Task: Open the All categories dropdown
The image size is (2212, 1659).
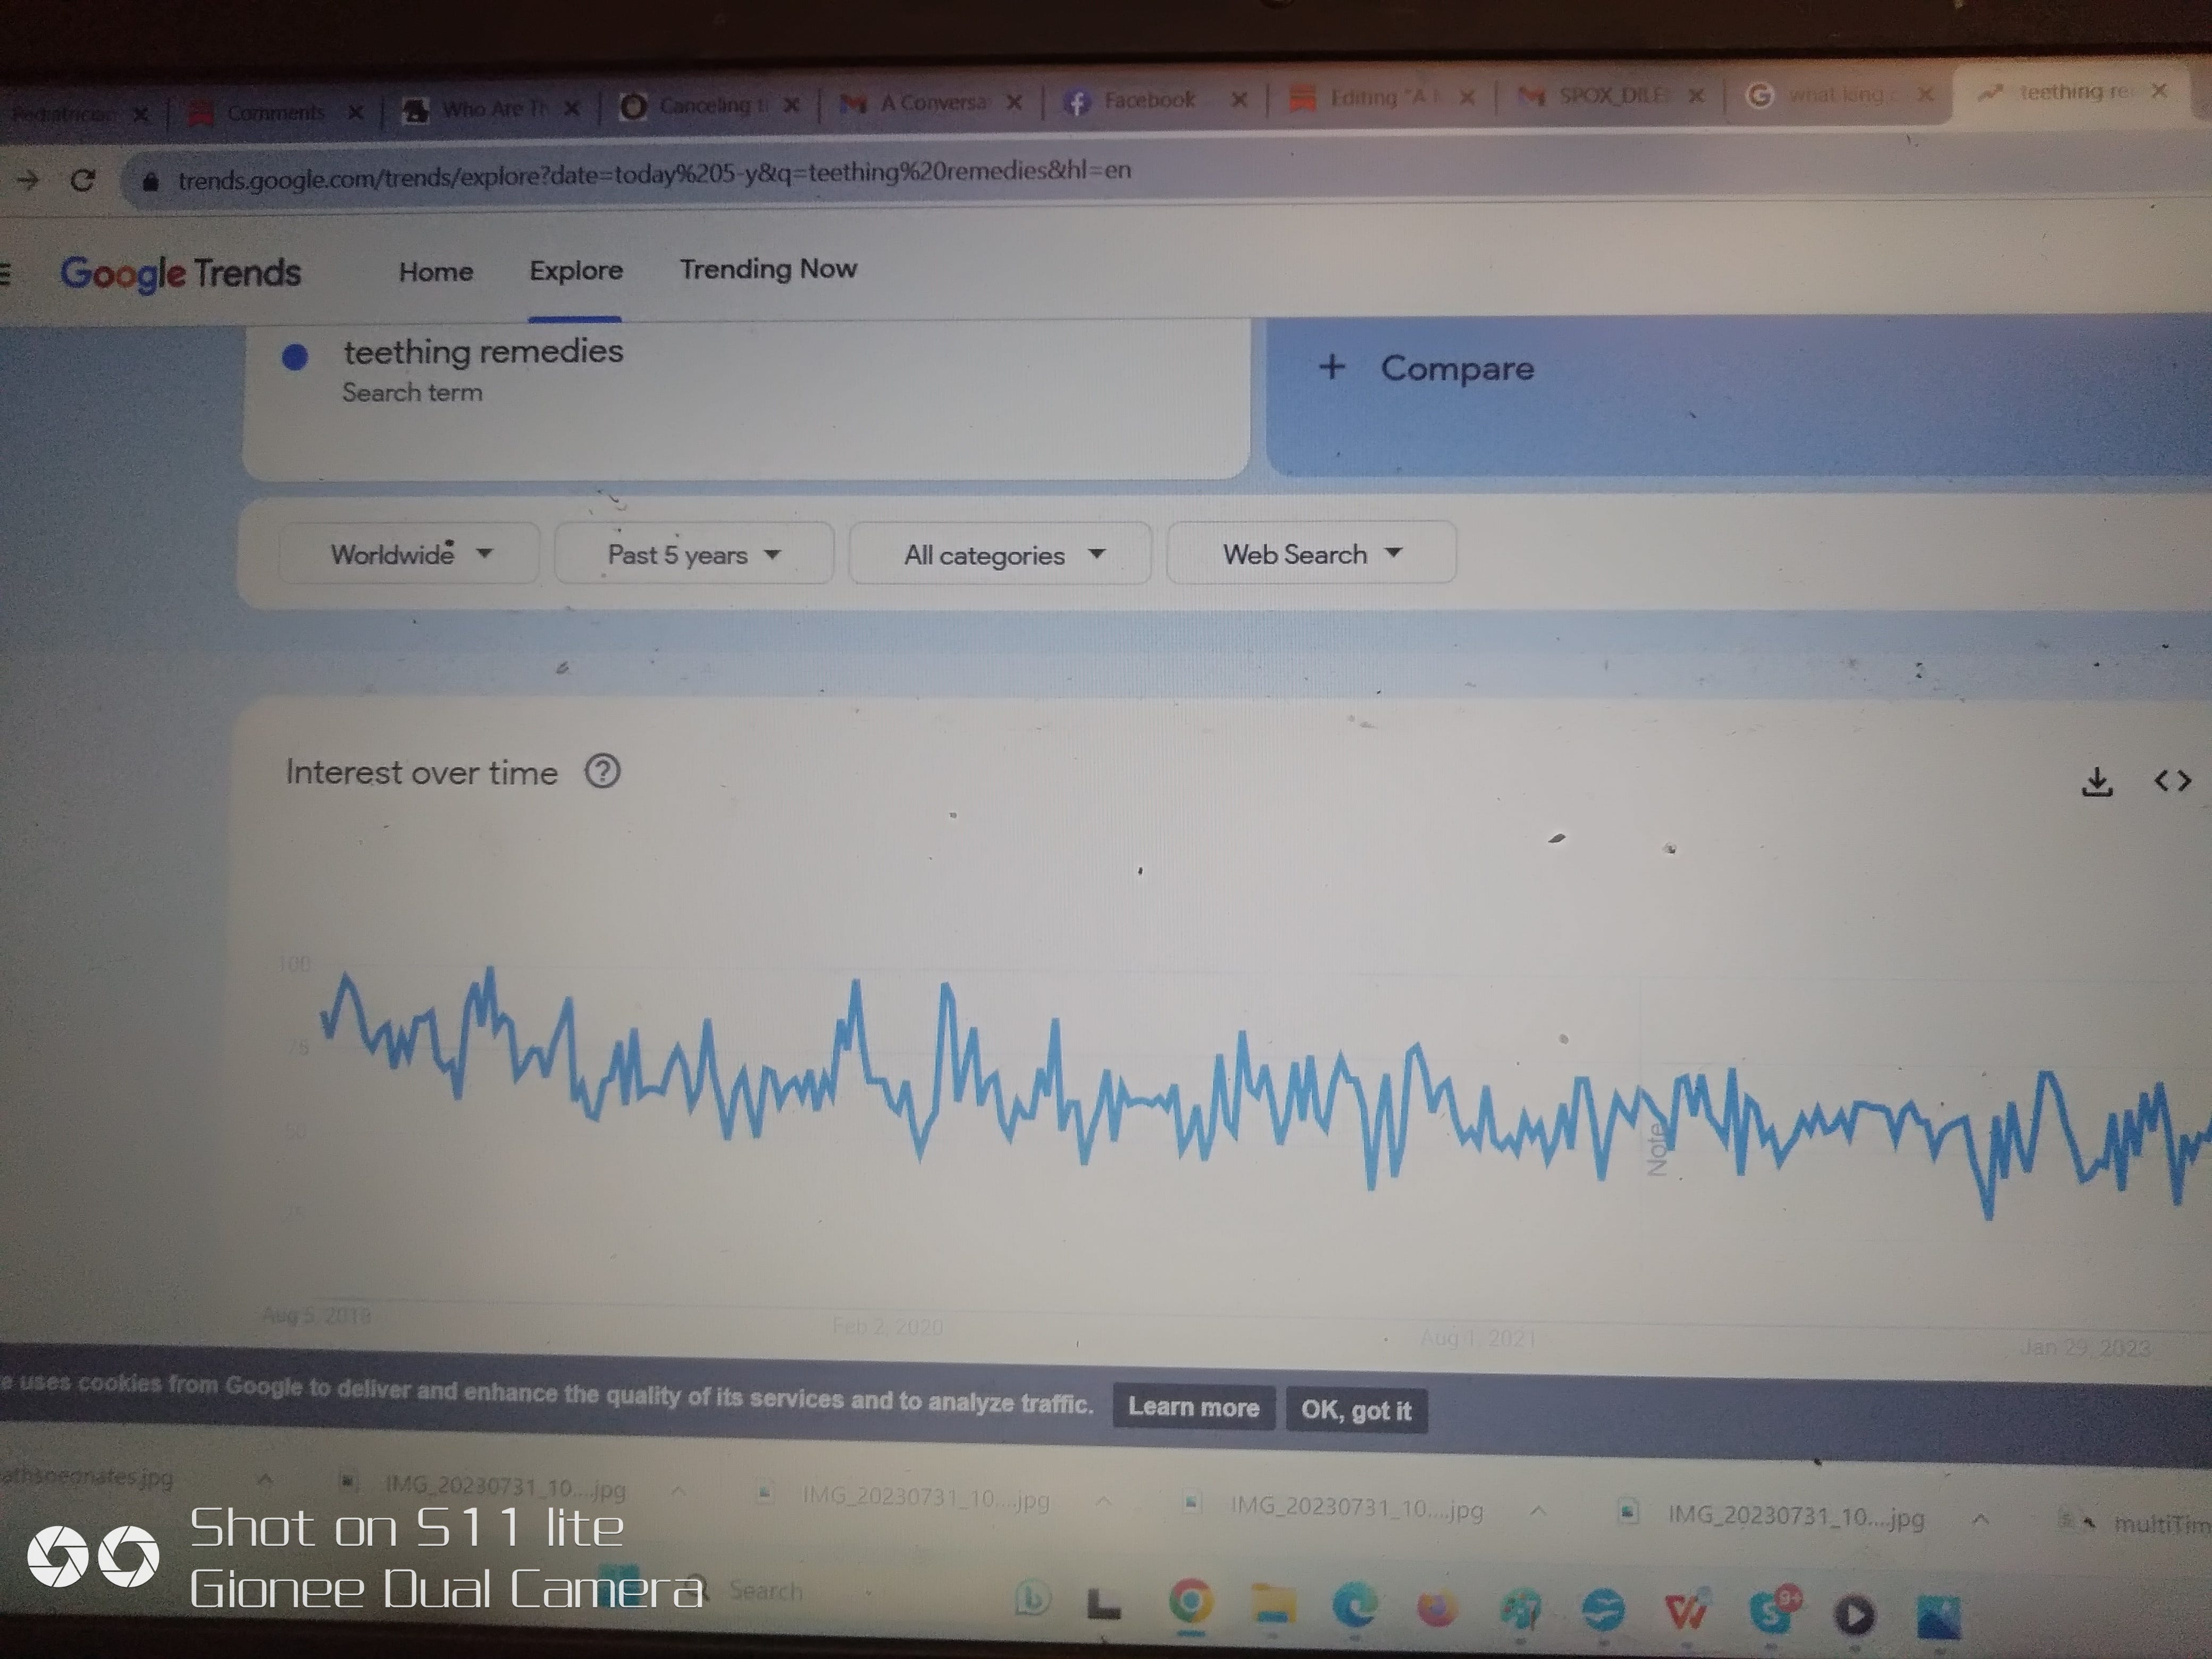Action: (1000, 554)
